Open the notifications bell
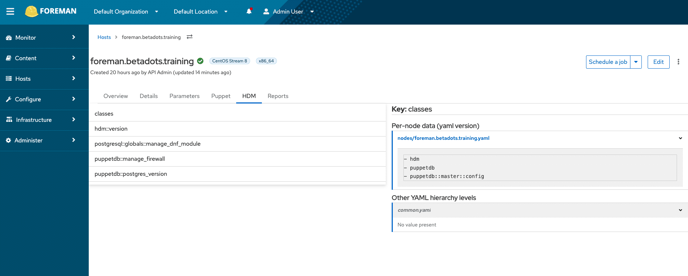688x276 pixels. (x=249, y=11)
